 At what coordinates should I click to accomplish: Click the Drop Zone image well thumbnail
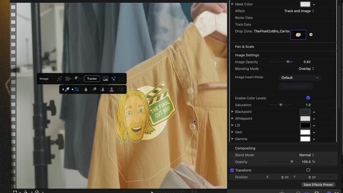point(298,35)
